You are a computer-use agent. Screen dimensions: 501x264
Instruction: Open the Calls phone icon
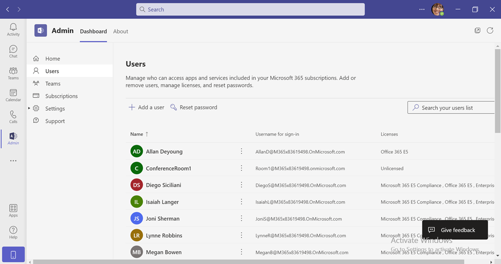(13, 117)
